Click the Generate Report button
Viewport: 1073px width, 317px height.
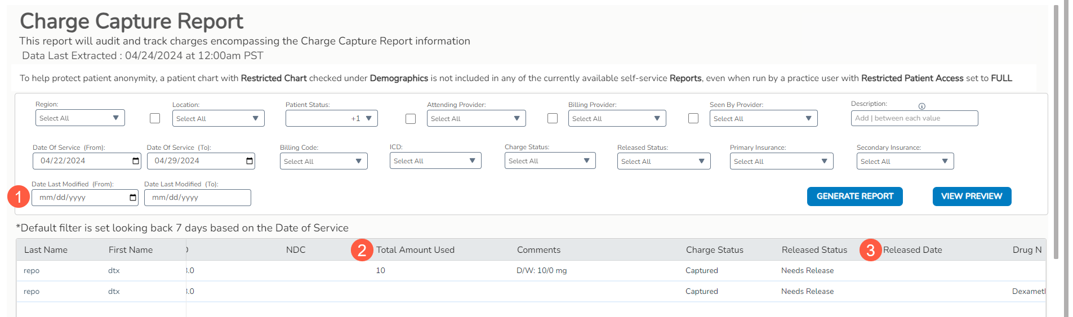click(x=854, y=197)
